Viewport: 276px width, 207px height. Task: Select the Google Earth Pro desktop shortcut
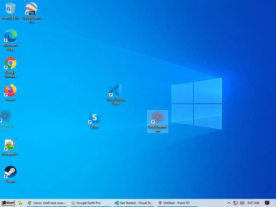click(x=32, y=13)
